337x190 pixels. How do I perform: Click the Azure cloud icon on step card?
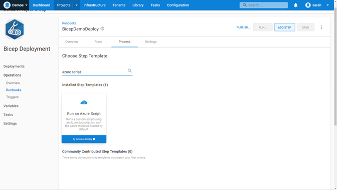(x=84, y=102)
